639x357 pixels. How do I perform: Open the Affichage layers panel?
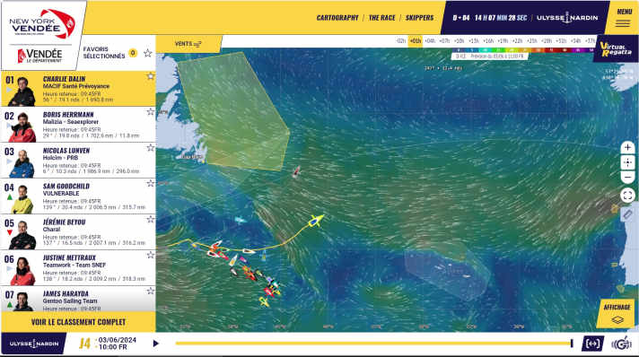(x=617, y=313)
